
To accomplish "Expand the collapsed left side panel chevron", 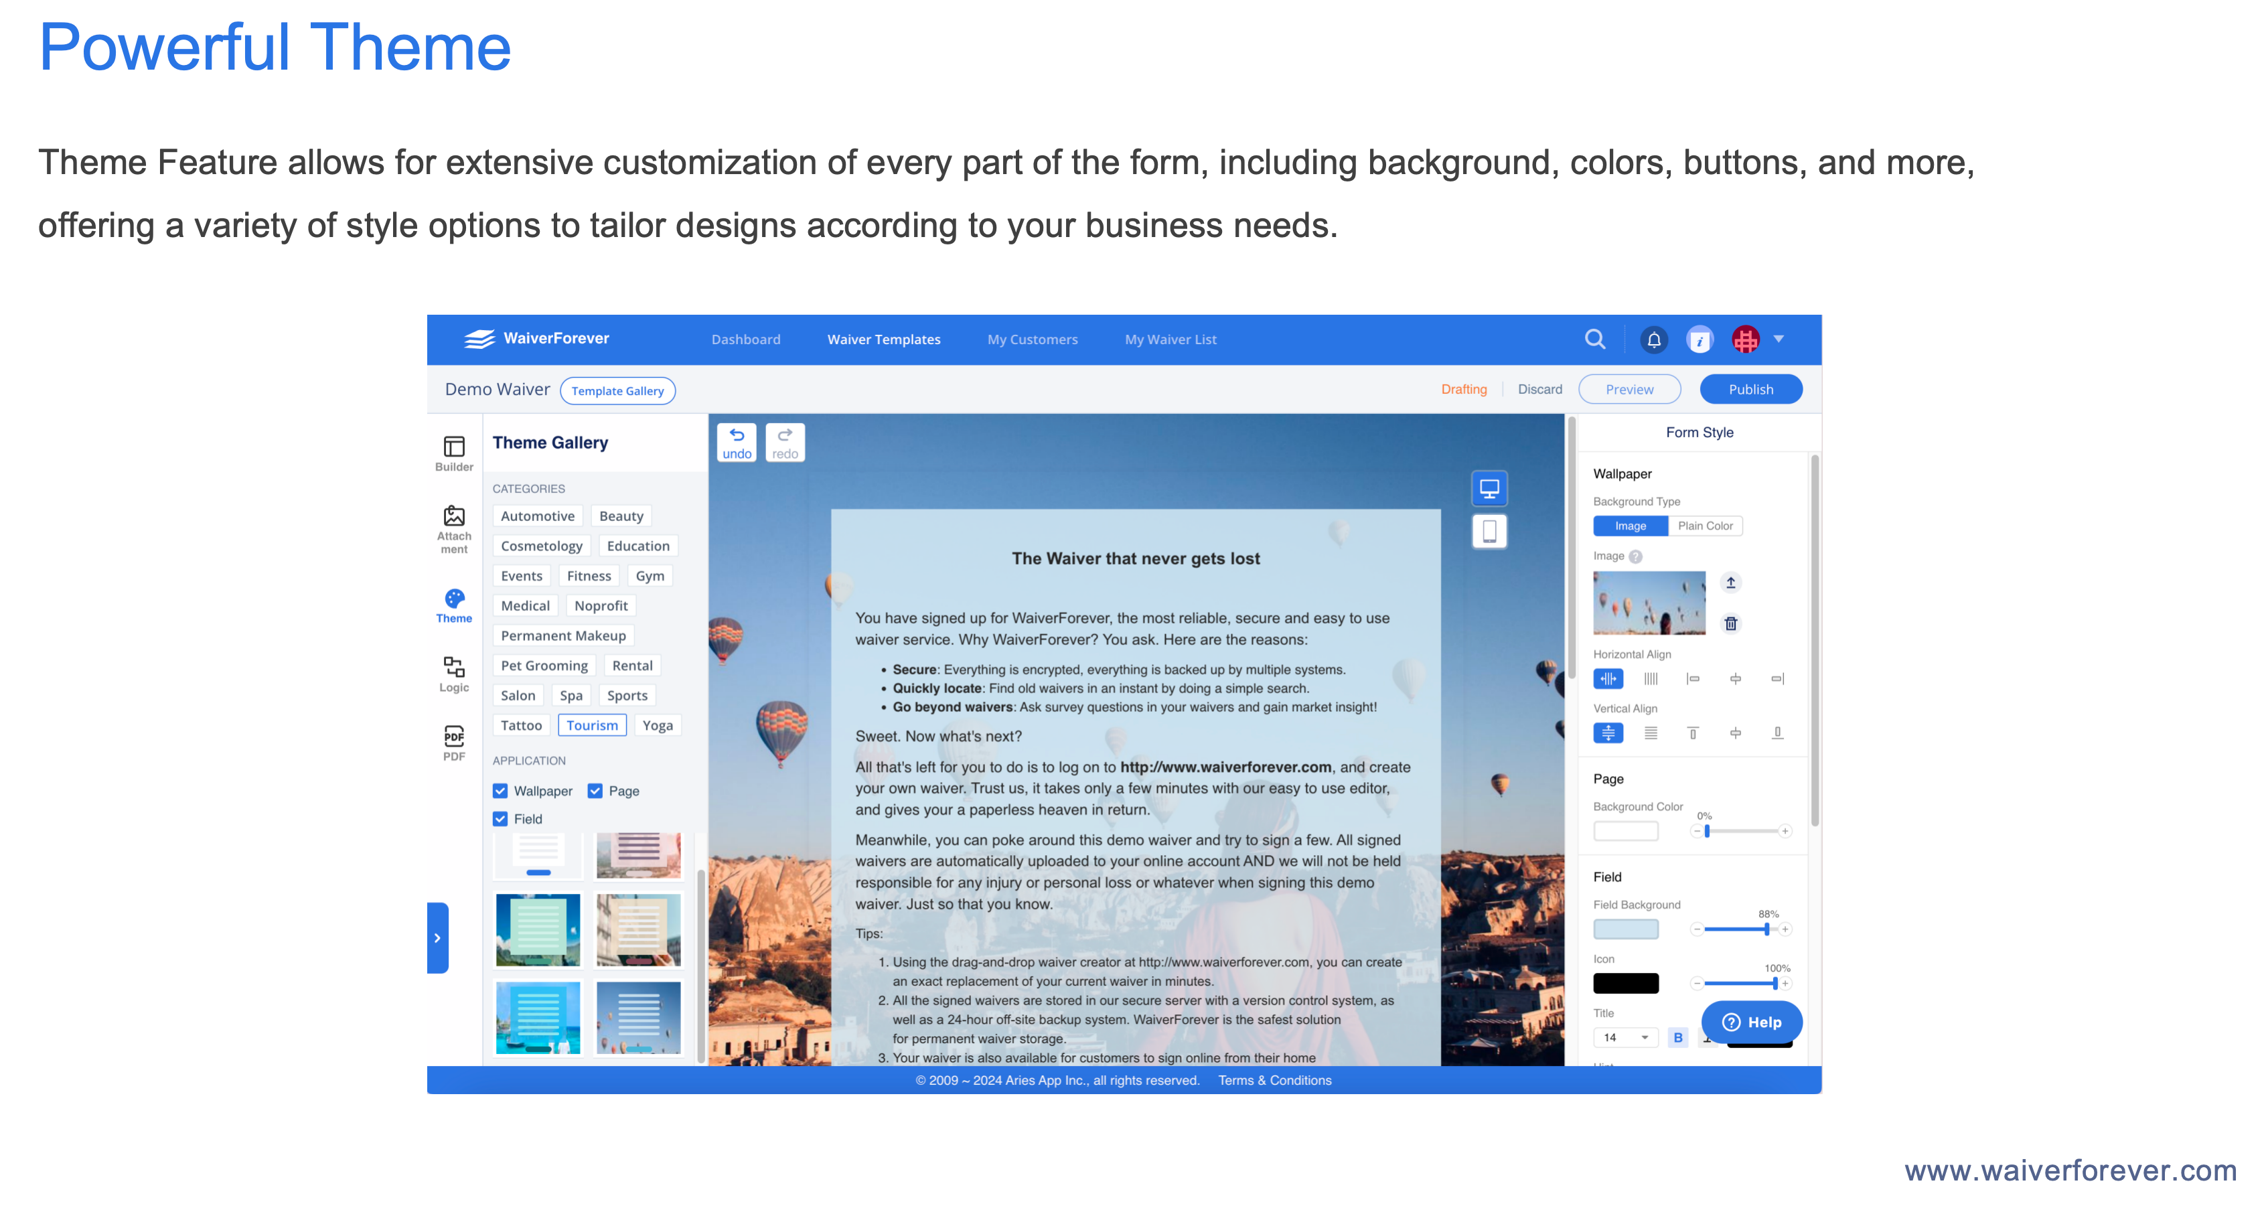I will point(437,937).
